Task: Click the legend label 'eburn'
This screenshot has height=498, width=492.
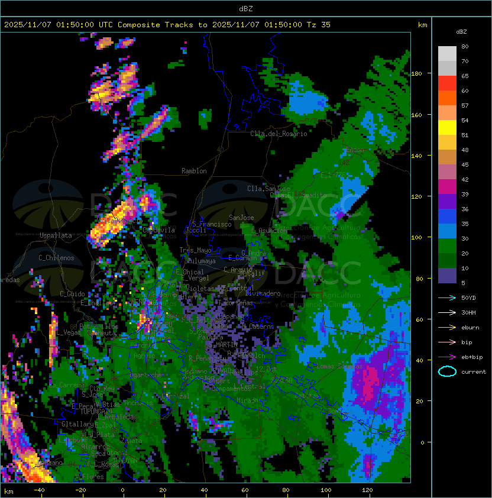Action: click(x=470, y=328)
